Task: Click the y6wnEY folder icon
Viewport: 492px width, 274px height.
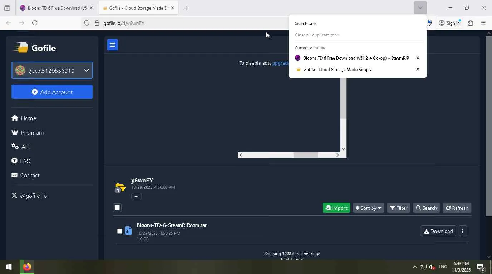Action: [x=120, y=187]
